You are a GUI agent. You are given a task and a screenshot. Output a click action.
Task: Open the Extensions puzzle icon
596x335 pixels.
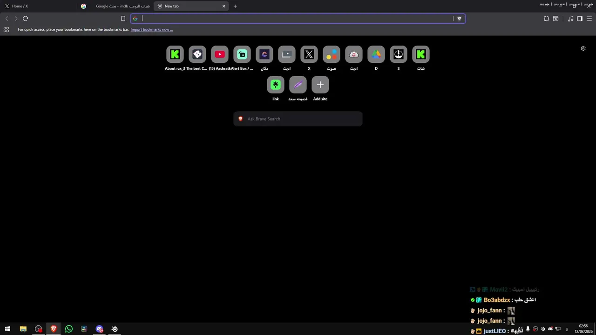pyautogui.click(x=546, y=19)
